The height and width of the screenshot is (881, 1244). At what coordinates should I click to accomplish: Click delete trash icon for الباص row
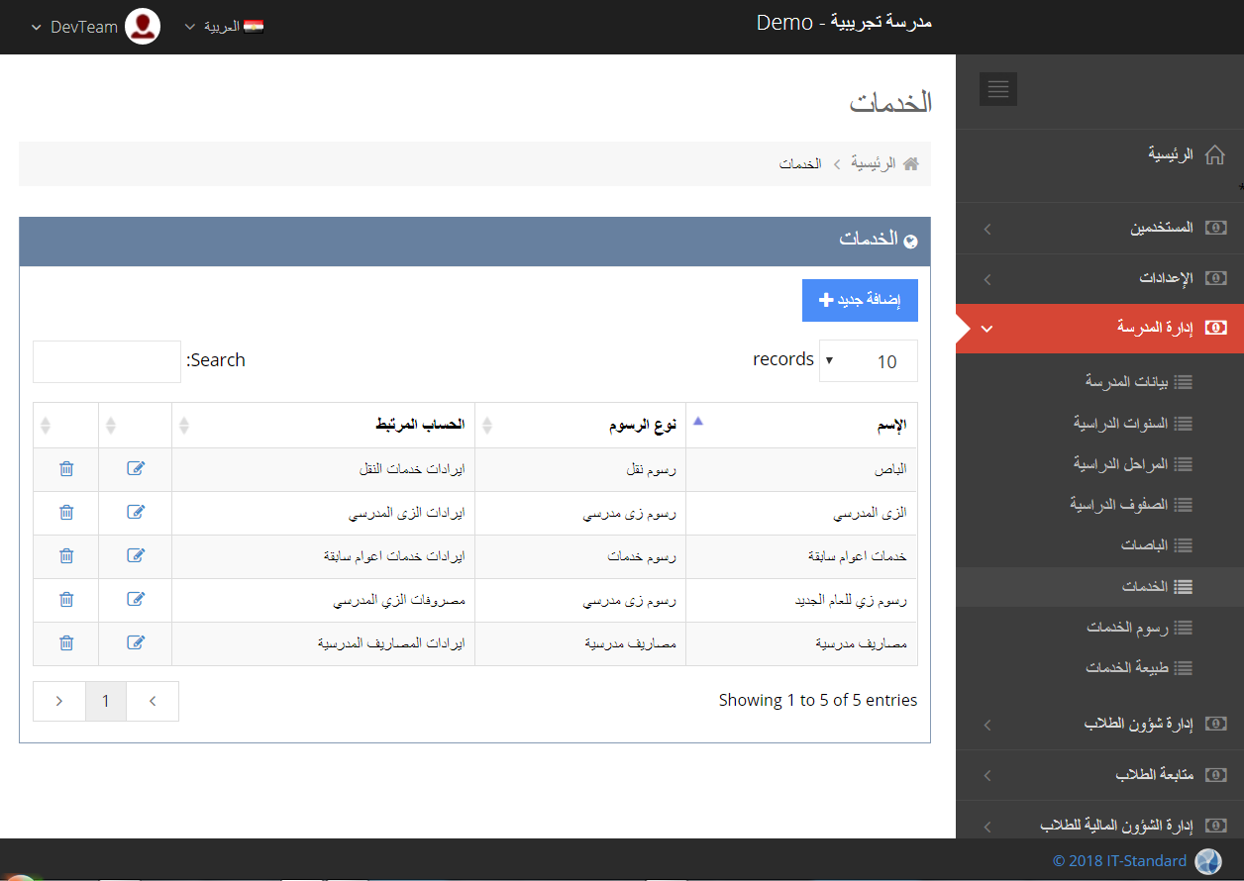(x=66, y=468)
